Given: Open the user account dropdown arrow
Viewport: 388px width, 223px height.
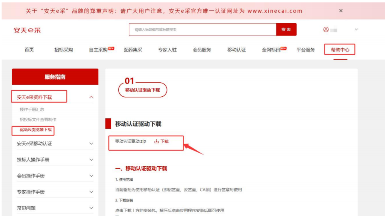Looking at the screenshot, I should pos(356,30).
